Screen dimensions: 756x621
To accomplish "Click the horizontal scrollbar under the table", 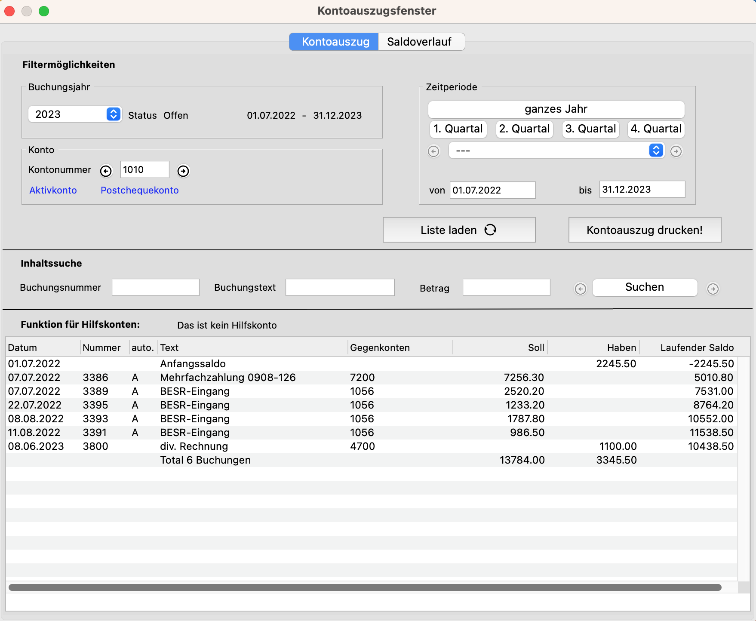I will (x=365, y=587).
